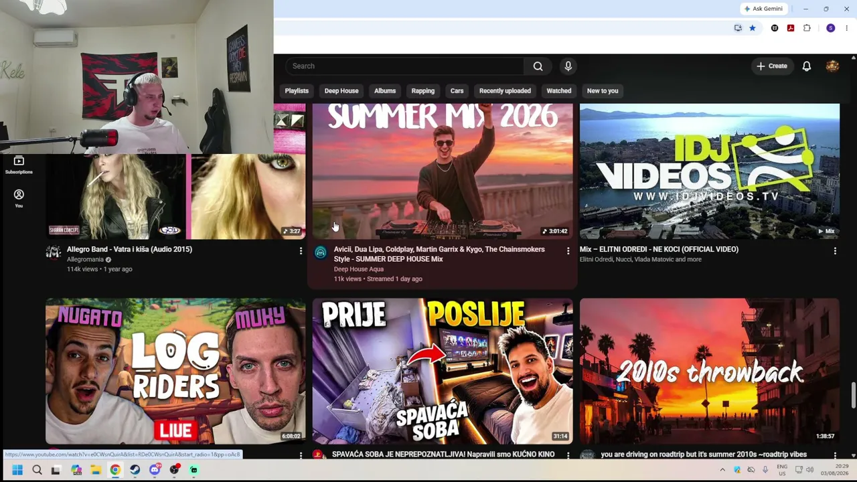Screen dimensions: 857x482
Task: Open the Windows Start menu
Action: tap(17, 470)
